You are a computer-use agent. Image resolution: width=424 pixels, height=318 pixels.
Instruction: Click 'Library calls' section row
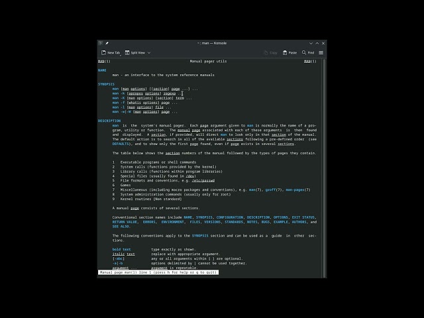pyautogui.click(x=168, y=172)
